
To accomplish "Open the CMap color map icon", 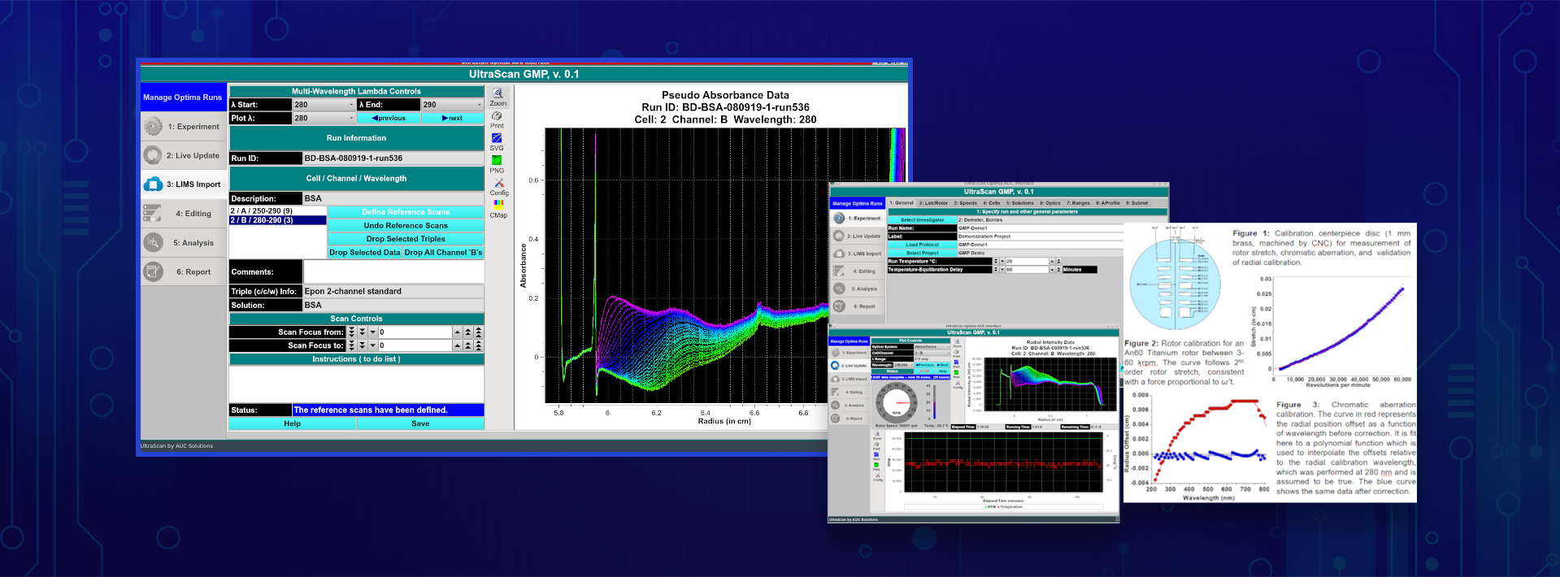I will click(498, 205).
